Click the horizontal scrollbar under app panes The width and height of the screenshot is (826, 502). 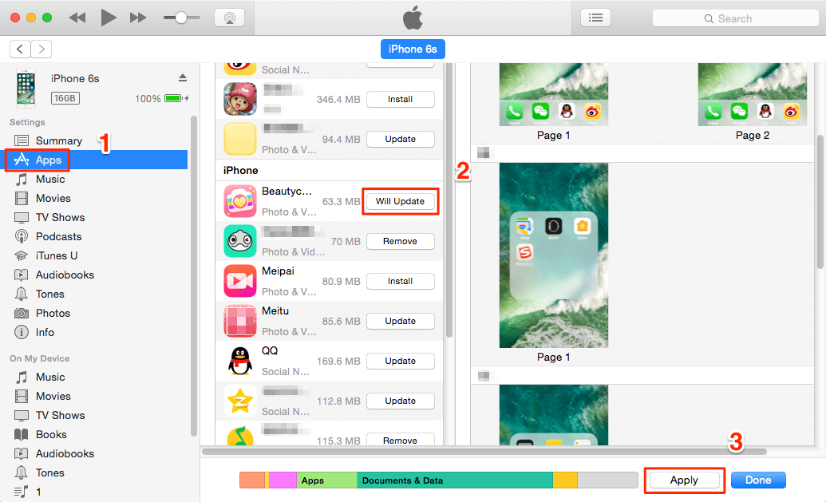pos(484,452)
